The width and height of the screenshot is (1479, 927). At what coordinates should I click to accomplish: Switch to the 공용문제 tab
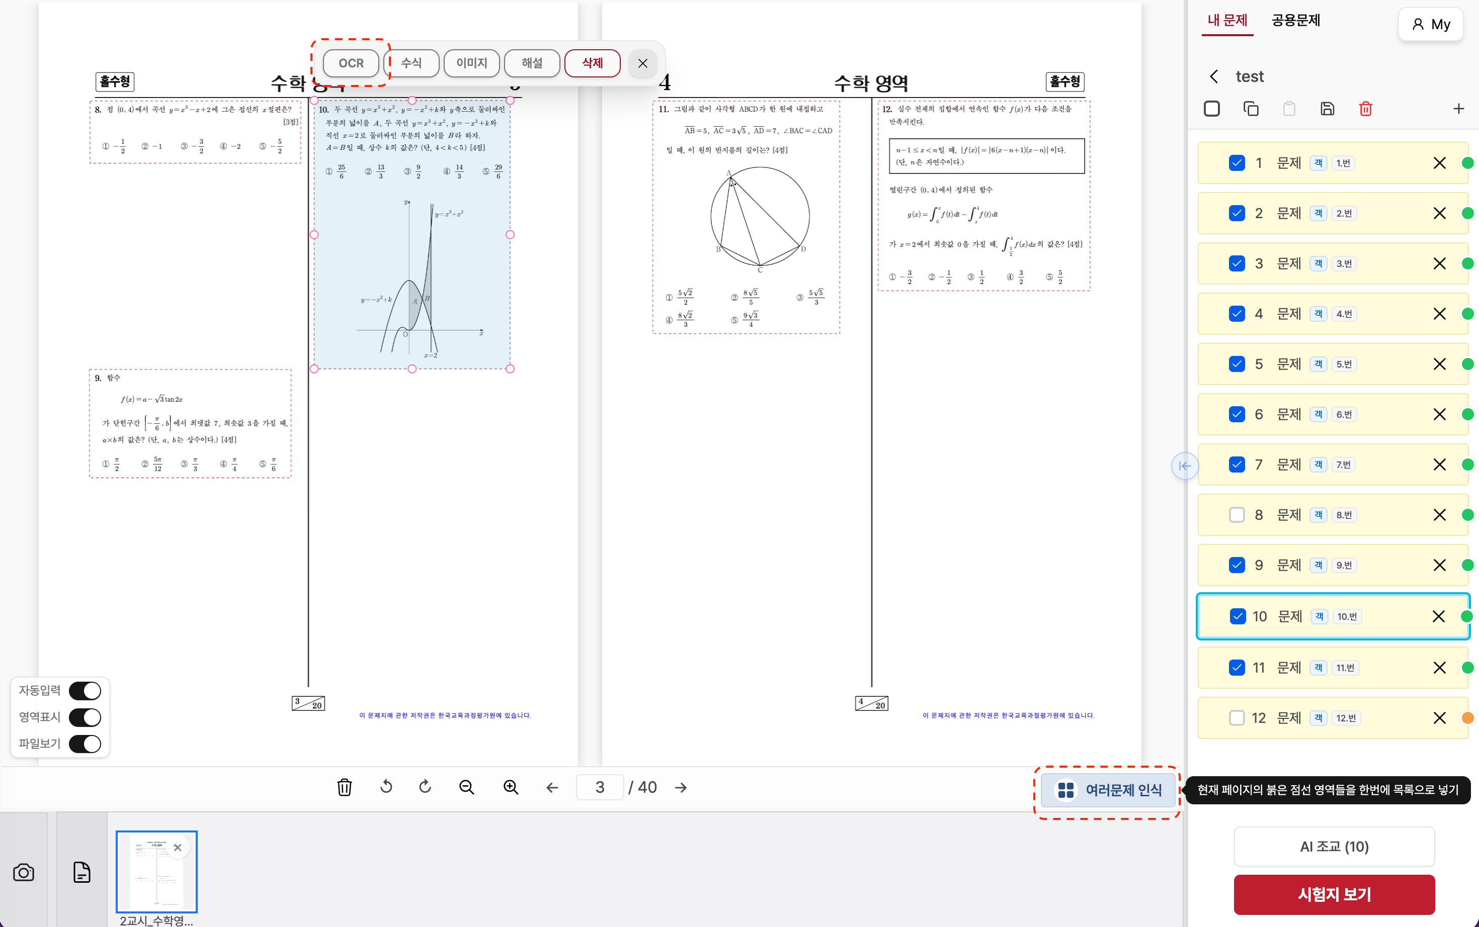pos(1295,21)
